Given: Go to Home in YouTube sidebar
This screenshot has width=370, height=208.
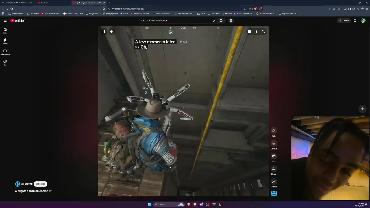Looking at the screenshot, I should [x=5, y=31].
